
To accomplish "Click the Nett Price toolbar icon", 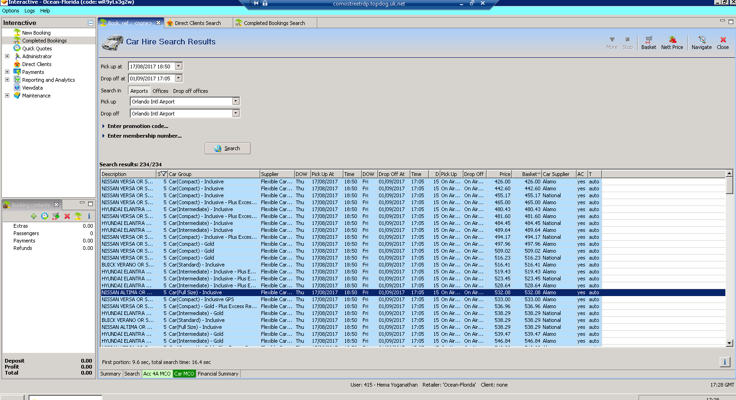I will point(672,42).
